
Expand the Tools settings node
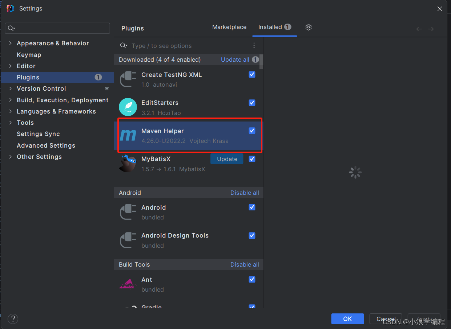tap(10, 123)
